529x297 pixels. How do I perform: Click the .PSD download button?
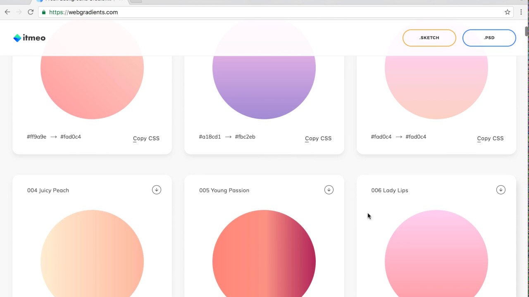tap(489, 38)
